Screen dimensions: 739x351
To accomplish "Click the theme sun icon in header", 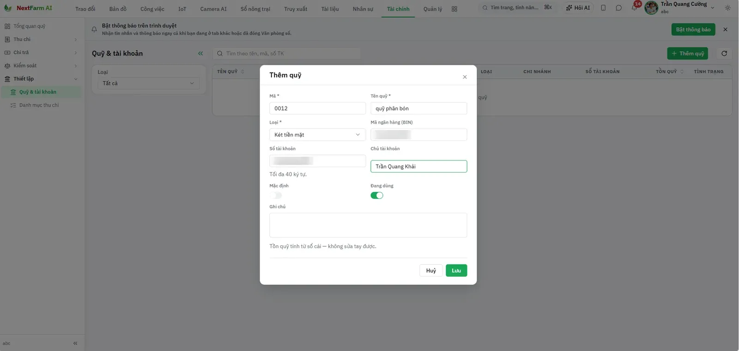I will tap(728, 8).
